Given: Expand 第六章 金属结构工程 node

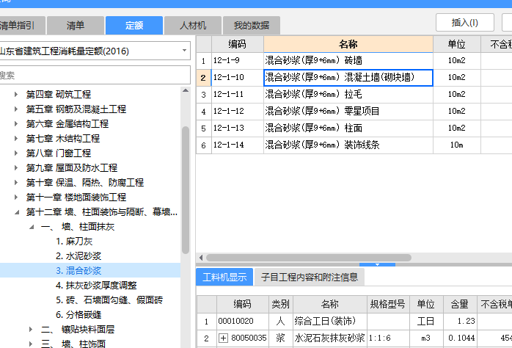Looking at the screenshot, I should click(x=16, y=124).
